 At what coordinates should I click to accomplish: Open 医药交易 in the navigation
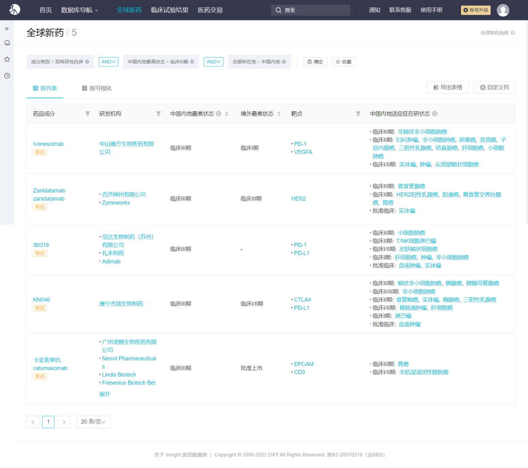coord(210,10)
